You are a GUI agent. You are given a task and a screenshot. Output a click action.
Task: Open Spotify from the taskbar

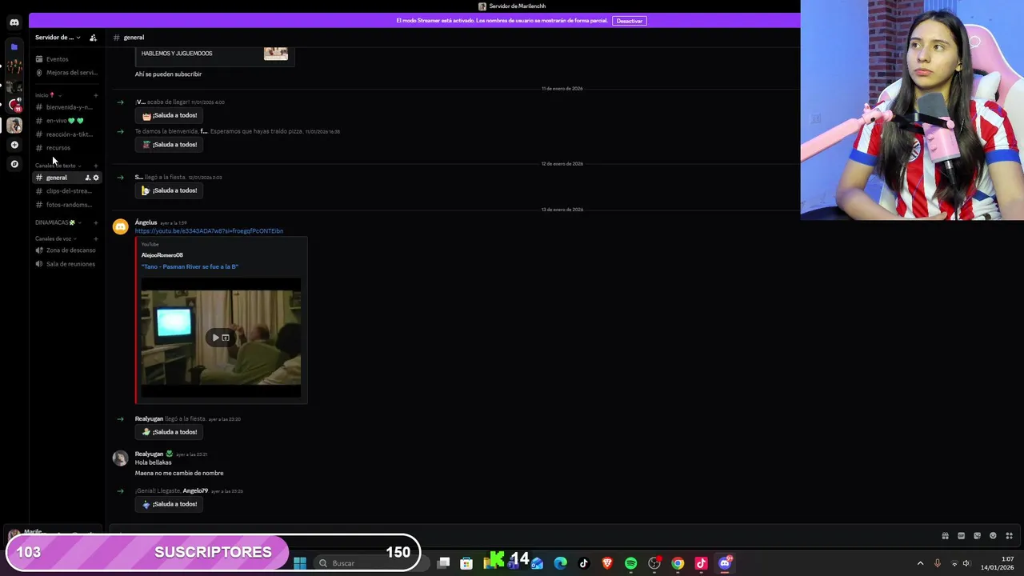pos(630,563)
